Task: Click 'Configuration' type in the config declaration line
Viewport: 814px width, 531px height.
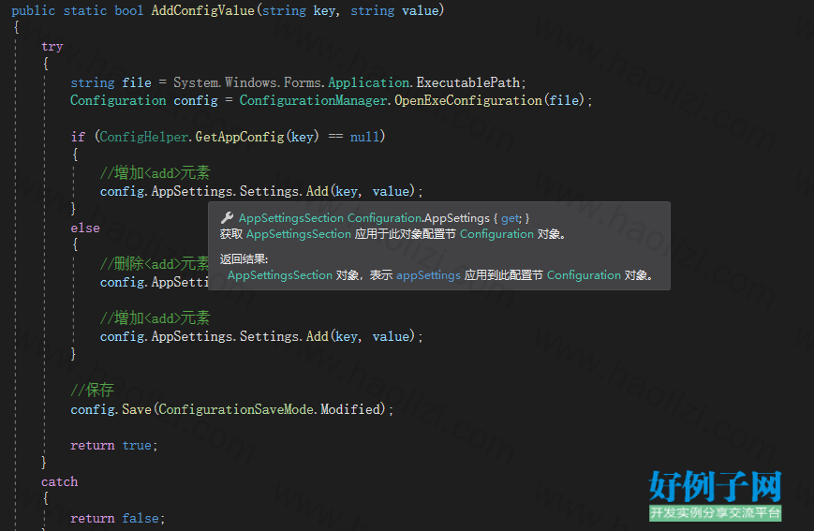Action: click(118, 100)
